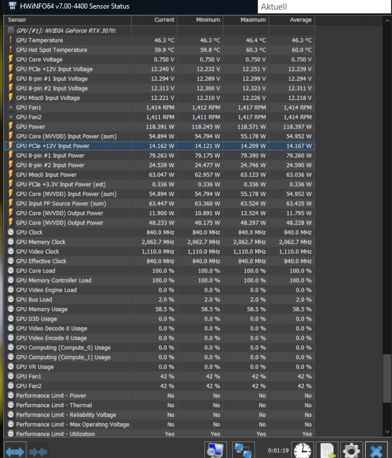Reset the clock timer icon

pyautogui.click(x=303, y=451)
